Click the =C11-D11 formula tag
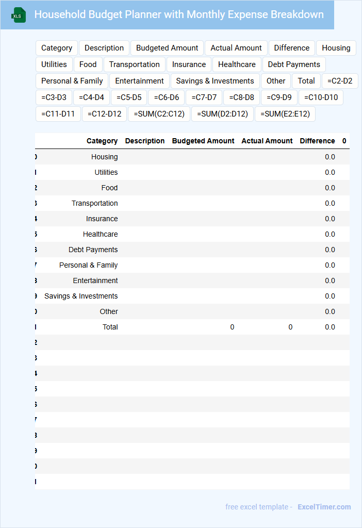This screenshot has height=528, width=362. (58, 114)
